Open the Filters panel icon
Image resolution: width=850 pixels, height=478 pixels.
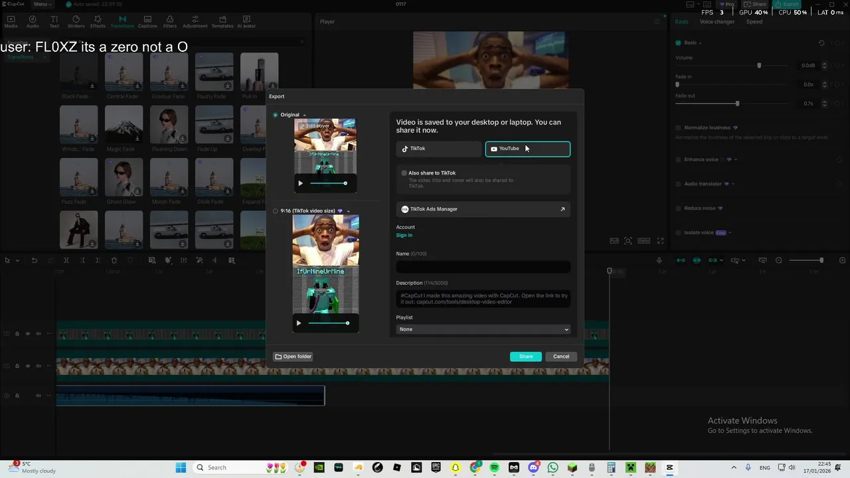[170, 22]
